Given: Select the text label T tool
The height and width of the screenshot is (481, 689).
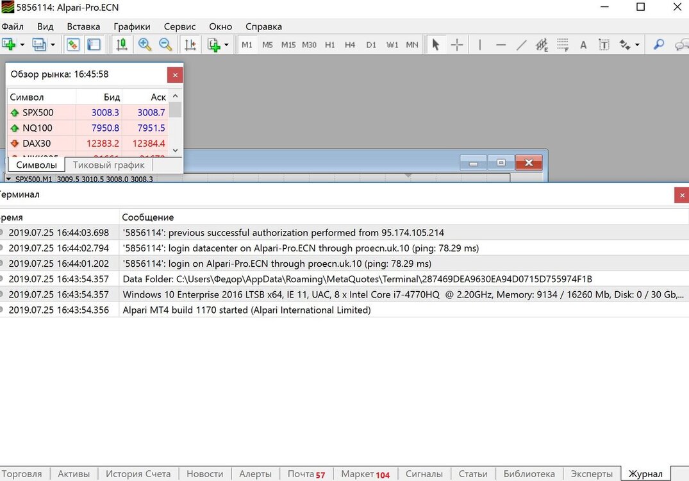Looking at the screenshot, I should click(604, 44).
